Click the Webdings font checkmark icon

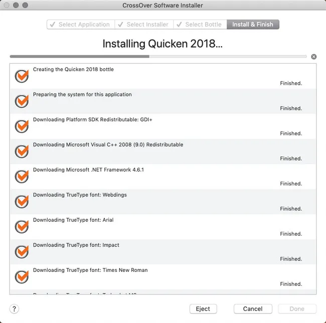coord(22,201)
